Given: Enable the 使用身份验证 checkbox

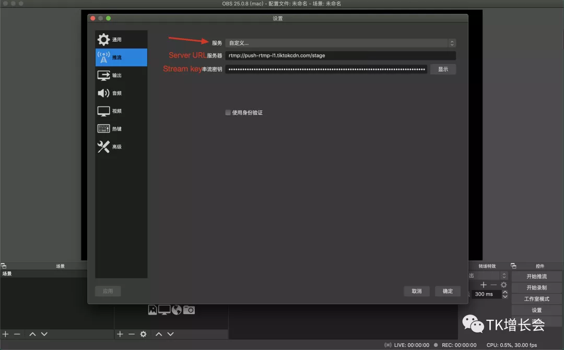Looking at the screenshot, I should 228,113.
